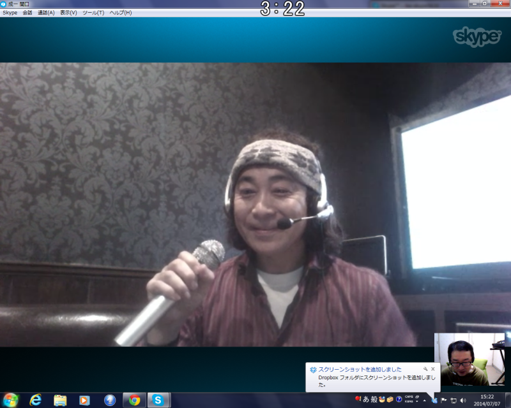Open the 会話 menu
Viewport: 511px width, 408px height.
(27, 13)
